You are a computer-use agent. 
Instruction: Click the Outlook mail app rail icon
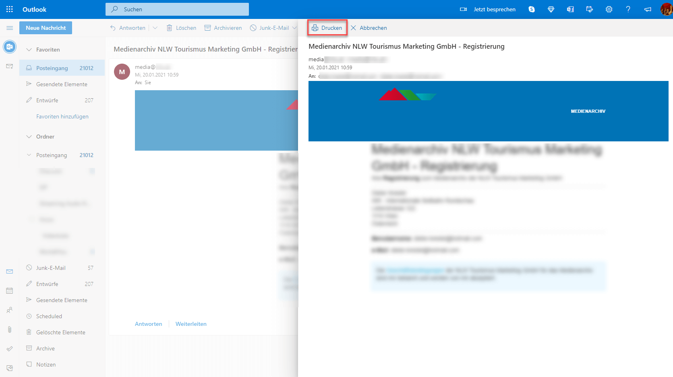(x=10, y=47)
